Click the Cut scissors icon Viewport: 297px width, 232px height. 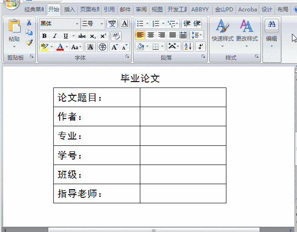pyautogui.click(x=29, y=22)
